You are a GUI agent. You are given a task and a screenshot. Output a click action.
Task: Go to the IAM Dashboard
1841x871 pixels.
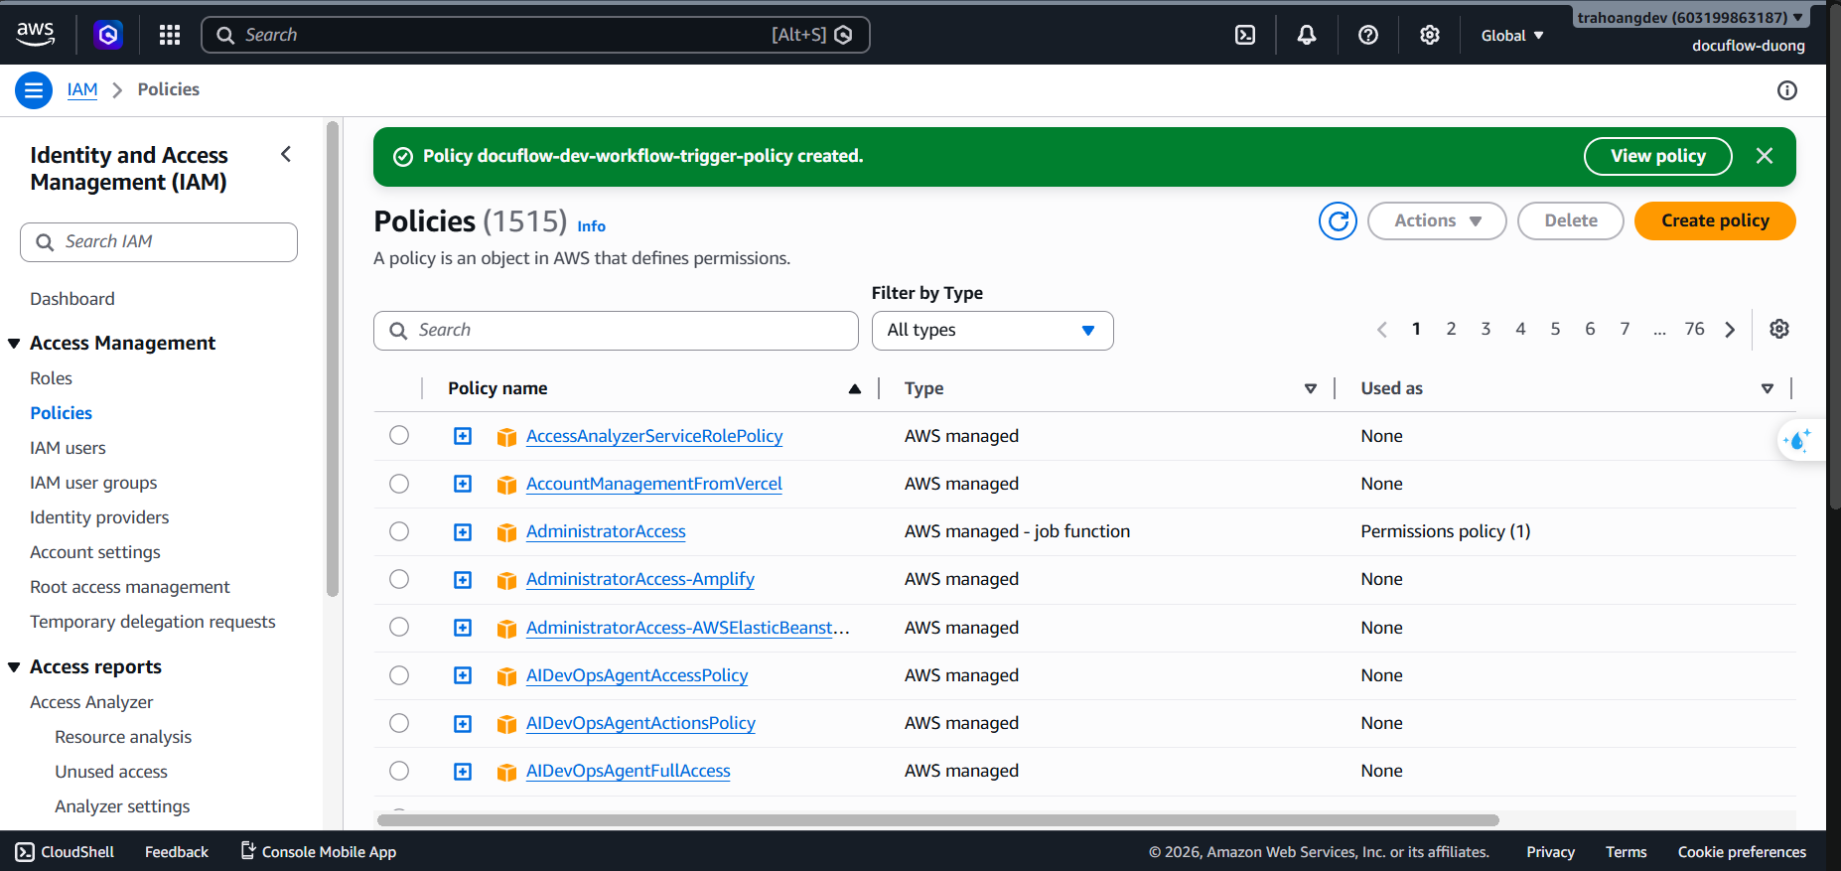coord(72,299)
